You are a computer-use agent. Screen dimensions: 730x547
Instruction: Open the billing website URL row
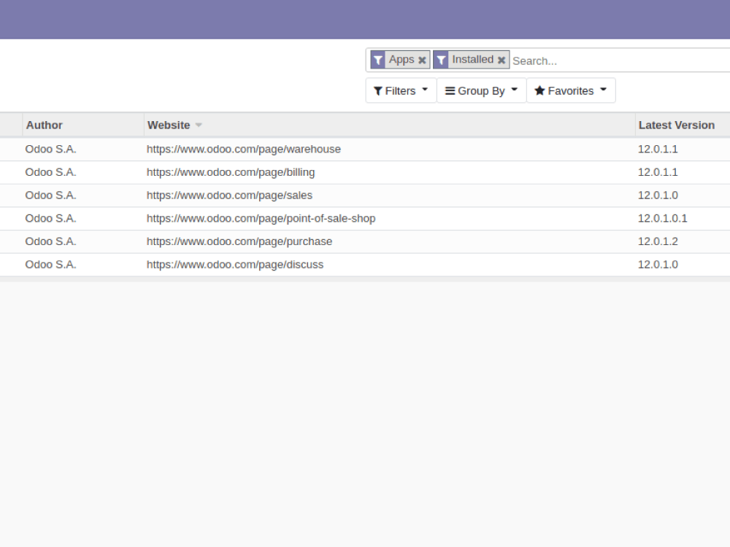pyautogui.click(x=231, y=173)
